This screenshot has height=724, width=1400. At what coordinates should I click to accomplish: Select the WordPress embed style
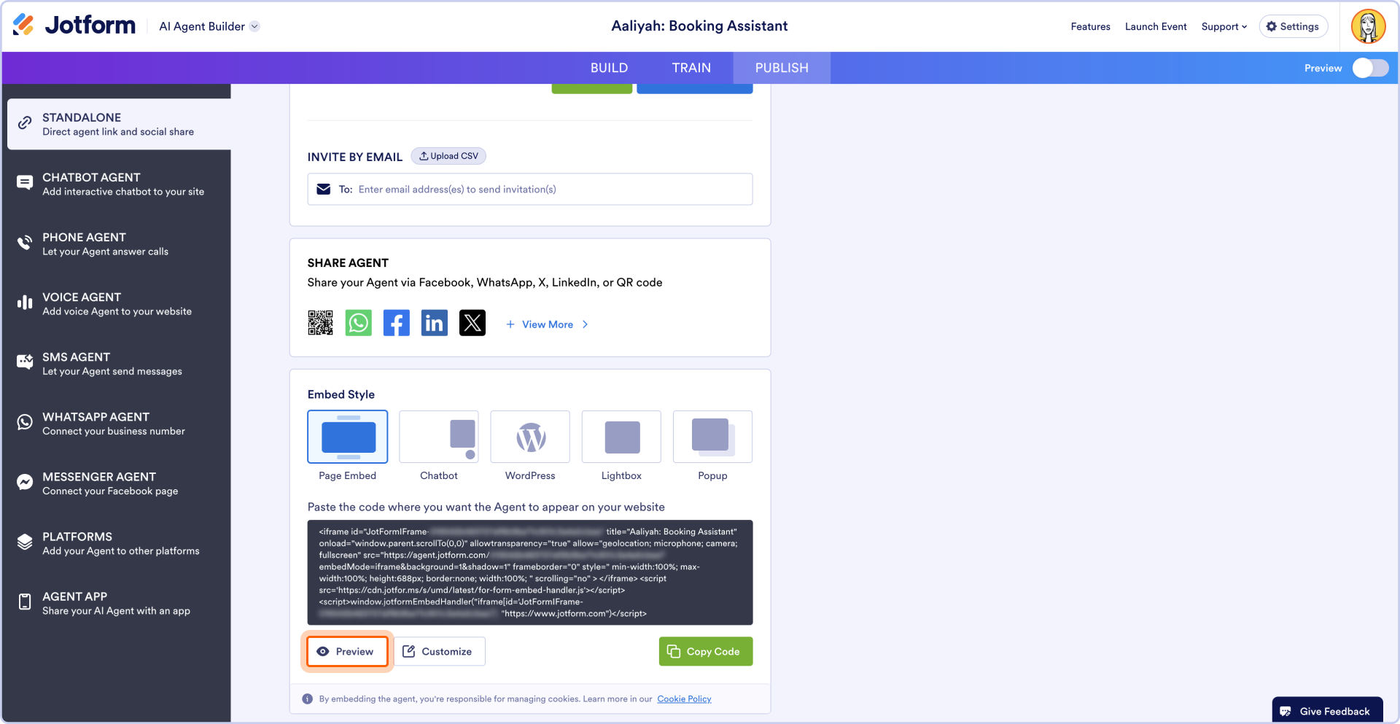530,437
